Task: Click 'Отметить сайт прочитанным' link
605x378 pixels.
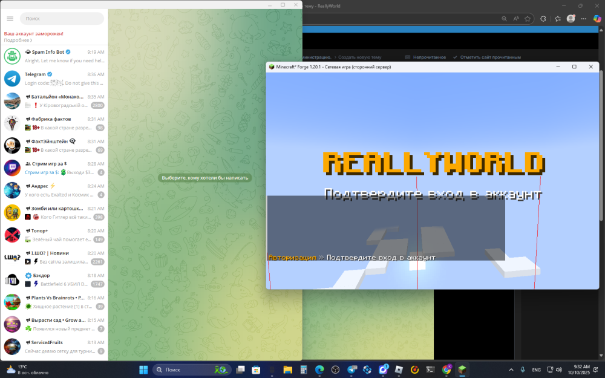Action: (x=487, y=57)
